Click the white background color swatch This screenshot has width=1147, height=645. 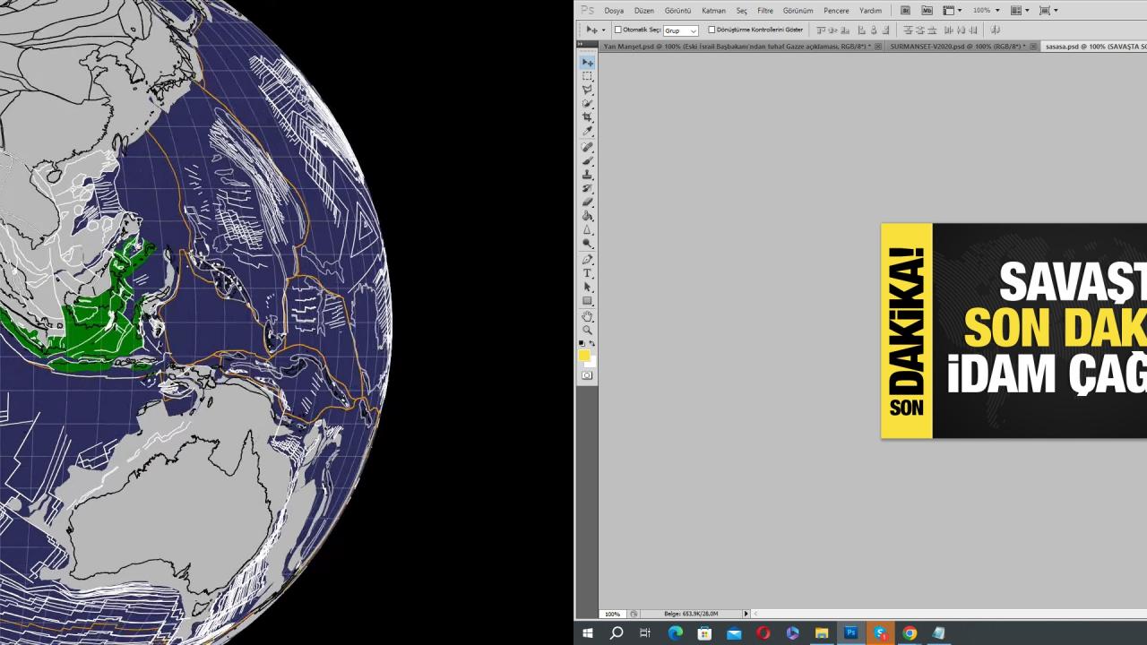[592, 362]
